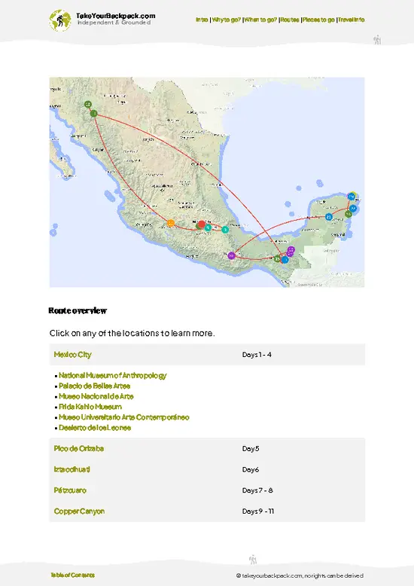
Task: Click the hiker icon above the footer
Action: pyautogui.click(x=253, y=560)
